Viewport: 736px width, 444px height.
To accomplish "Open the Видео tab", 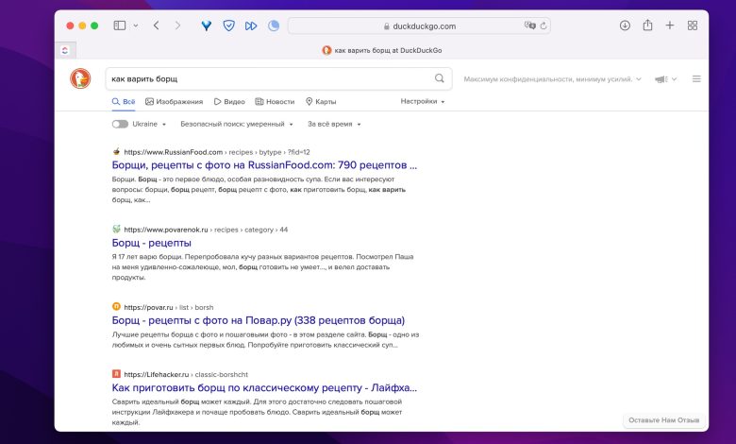I will 229,101.
